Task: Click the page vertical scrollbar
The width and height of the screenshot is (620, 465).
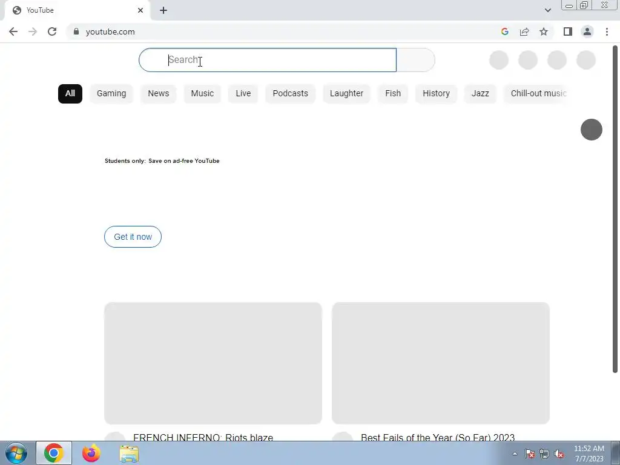Action: pos(615,209)
